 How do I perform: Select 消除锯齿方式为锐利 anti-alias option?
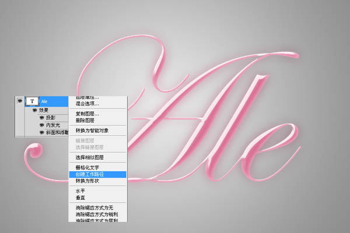pos(97,214)
